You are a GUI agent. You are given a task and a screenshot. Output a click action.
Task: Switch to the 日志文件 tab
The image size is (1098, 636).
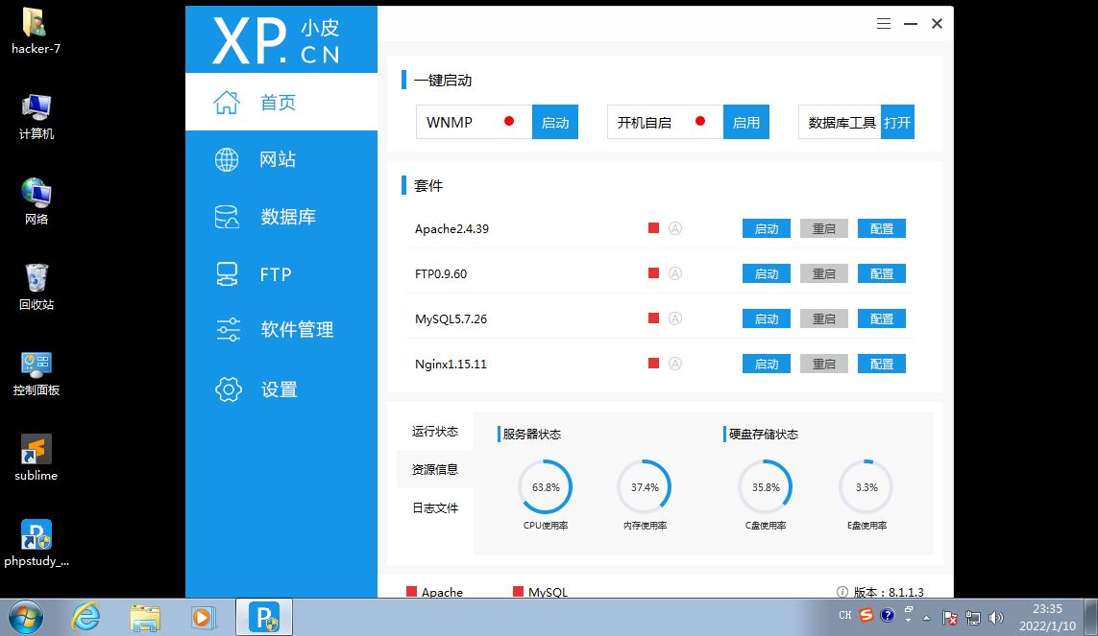tap(435, 507)
